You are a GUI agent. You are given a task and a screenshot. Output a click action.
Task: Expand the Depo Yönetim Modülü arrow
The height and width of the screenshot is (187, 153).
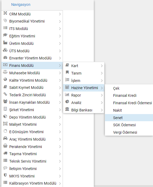pyautogui.click(x=60, y=117)
